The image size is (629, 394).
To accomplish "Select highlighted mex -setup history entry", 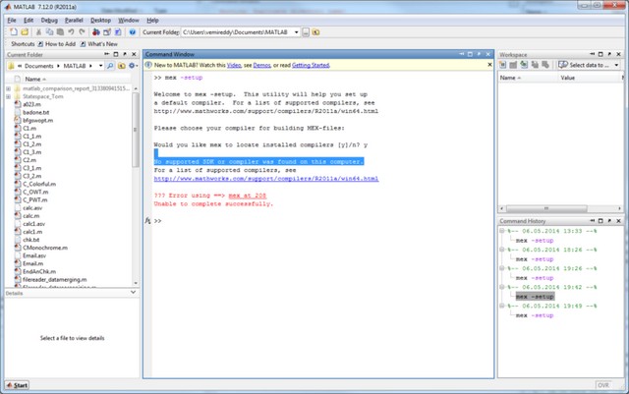I will 535,297.
